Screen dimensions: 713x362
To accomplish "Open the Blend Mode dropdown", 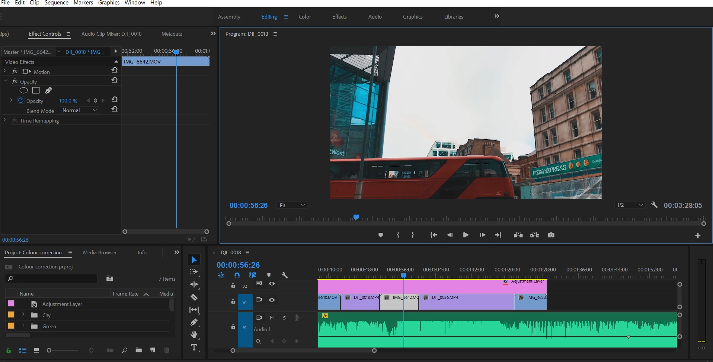I will pyautogui.click(x=79, y=110).
